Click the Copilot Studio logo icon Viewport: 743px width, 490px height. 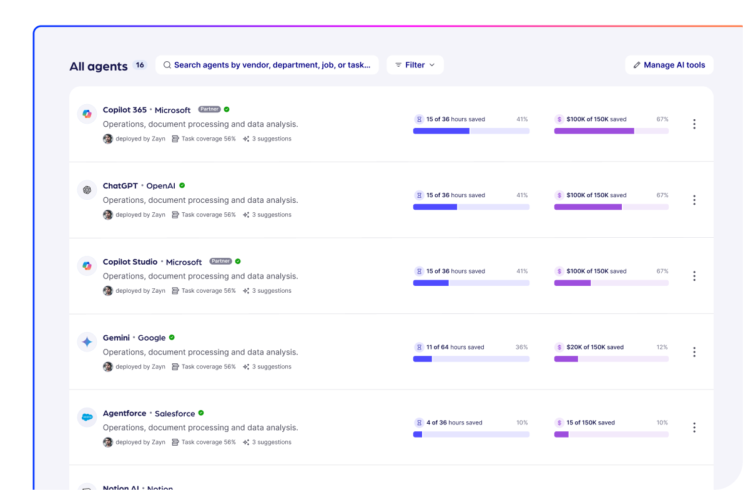click(x=87, y=266)
